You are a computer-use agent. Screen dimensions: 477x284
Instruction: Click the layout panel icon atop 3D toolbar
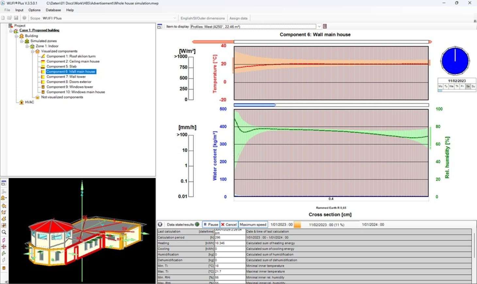point(4,183)
